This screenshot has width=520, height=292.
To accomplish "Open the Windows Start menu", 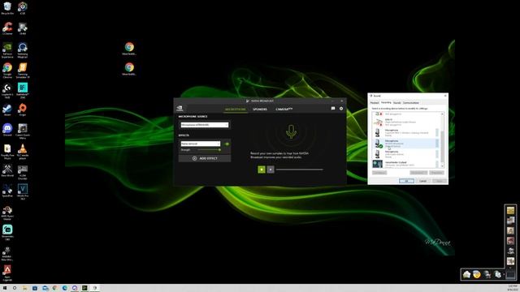I will click(5, 288).
